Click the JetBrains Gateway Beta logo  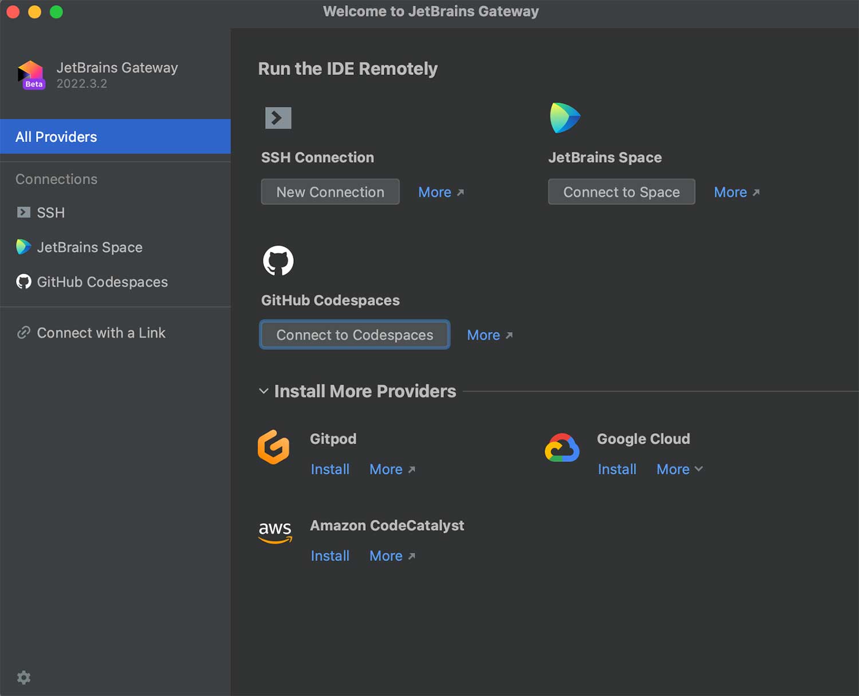31,75
